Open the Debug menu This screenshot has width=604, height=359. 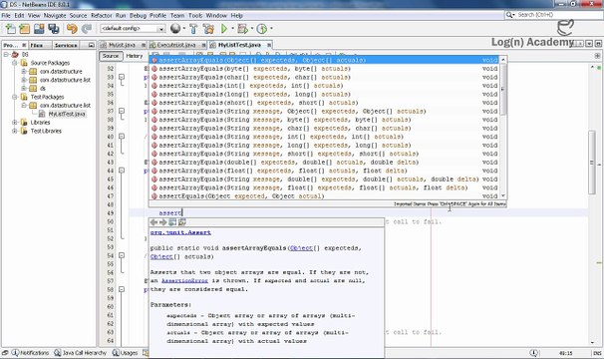click(x=138, y=15)
